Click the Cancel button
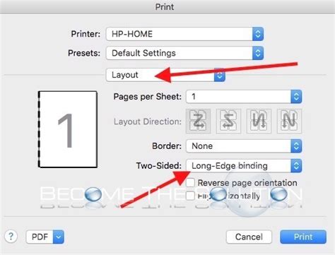Image resolution: width=335 pixels, height=255 pixels. 249,237
